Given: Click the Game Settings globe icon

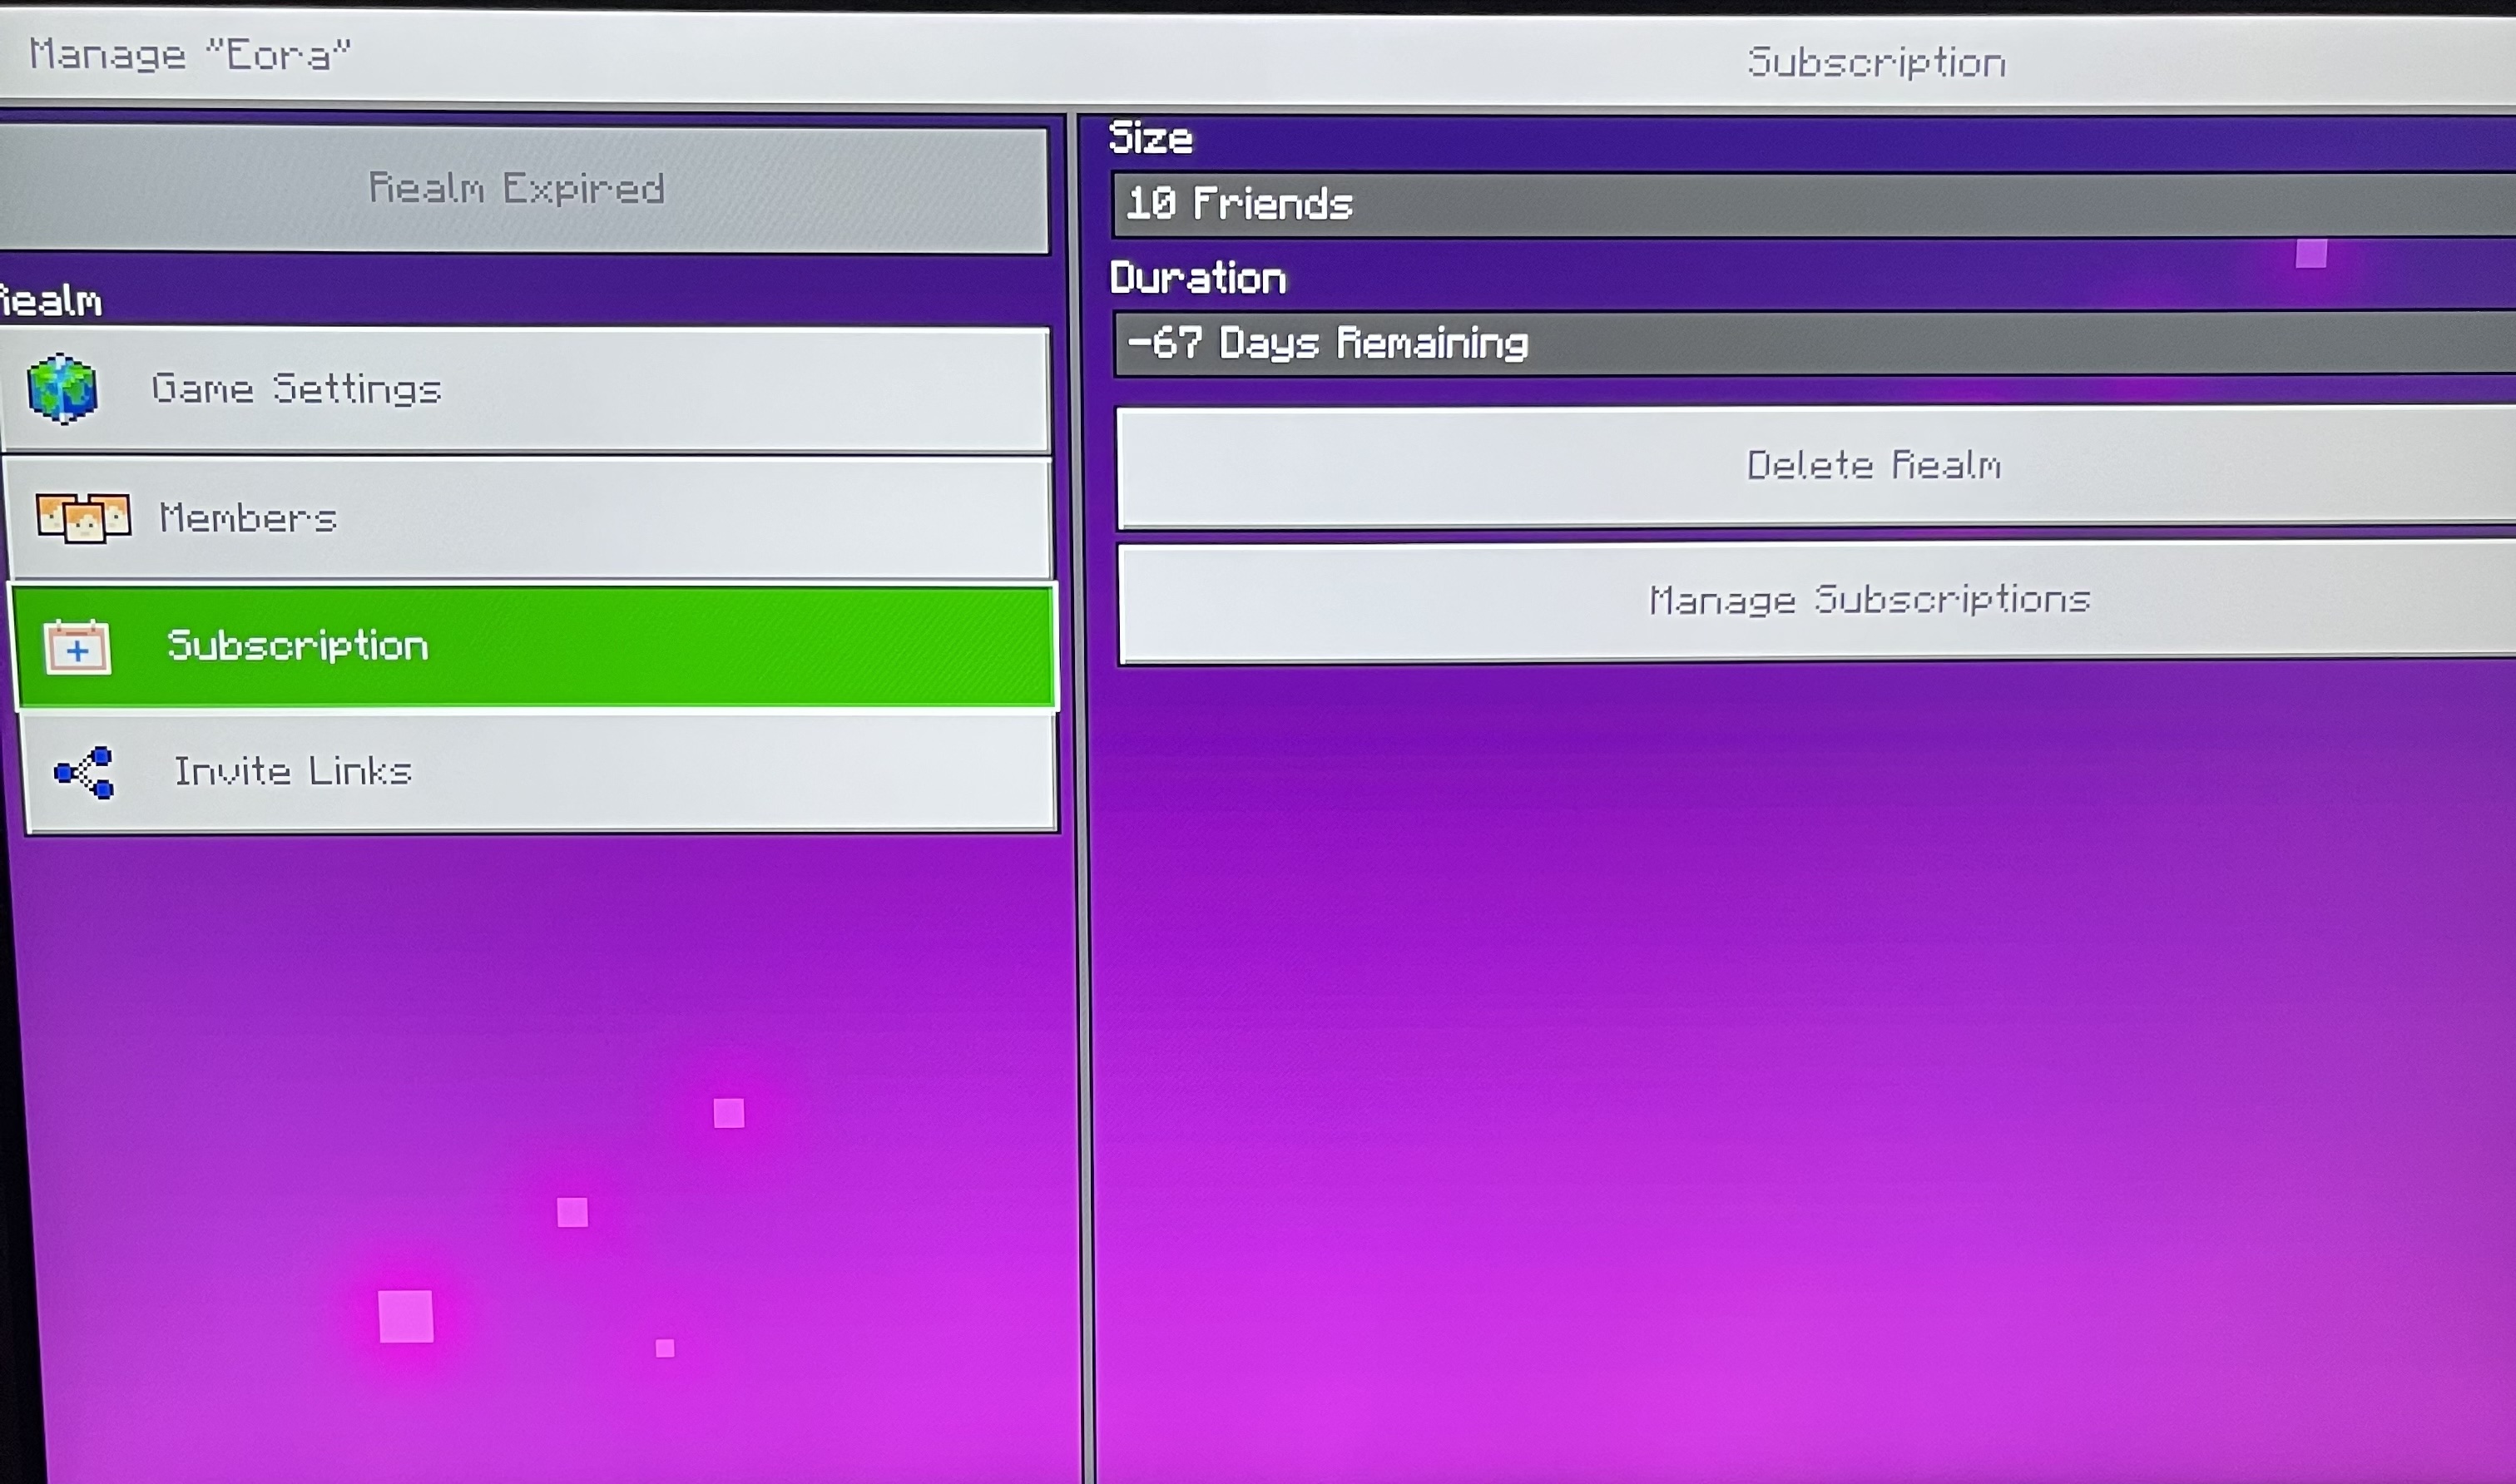Looking at the screenshot, I should (x=62, y=389).
